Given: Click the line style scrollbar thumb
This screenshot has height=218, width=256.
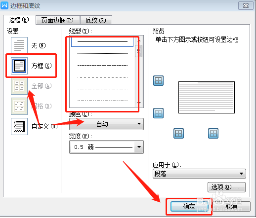Looking at the screenshot, I should click(139, 51).
